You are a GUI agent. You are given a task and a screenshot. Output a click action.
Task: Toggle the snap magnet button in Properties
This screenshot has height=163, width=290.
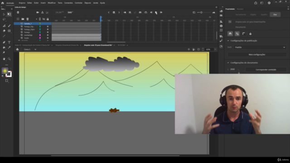tap(230, 34)
